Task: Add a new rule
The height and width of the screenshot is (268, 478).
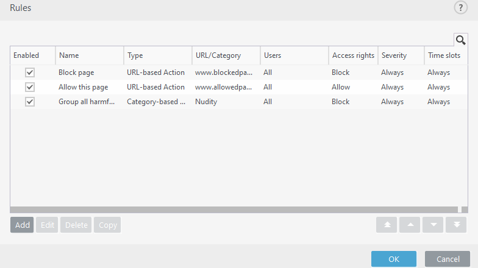Action: (22, 225)
